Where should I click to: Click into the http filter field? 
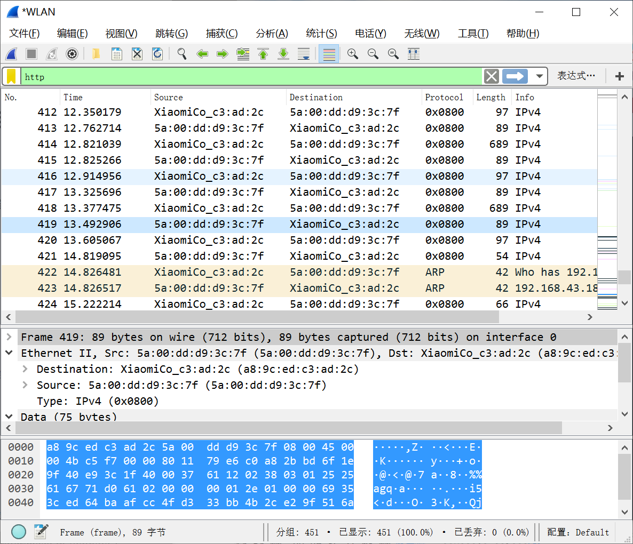[251, 77]
